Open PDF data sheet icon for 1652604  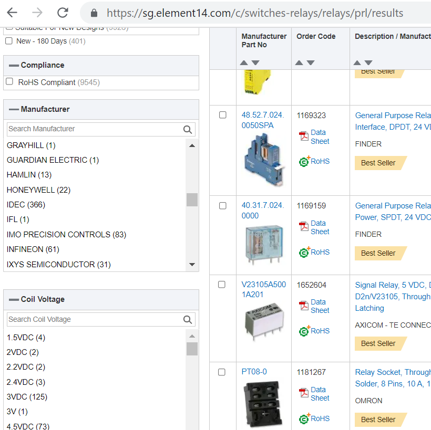click(304, 306)
